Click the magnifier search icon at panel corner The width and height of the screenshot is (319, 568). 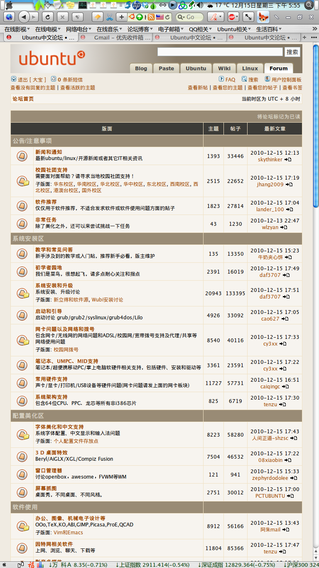tap(309, 5)
